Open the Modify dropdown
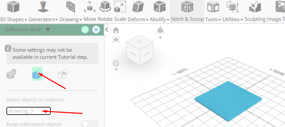The width and height of the screenshot is (285, 127). click(160, 19)
